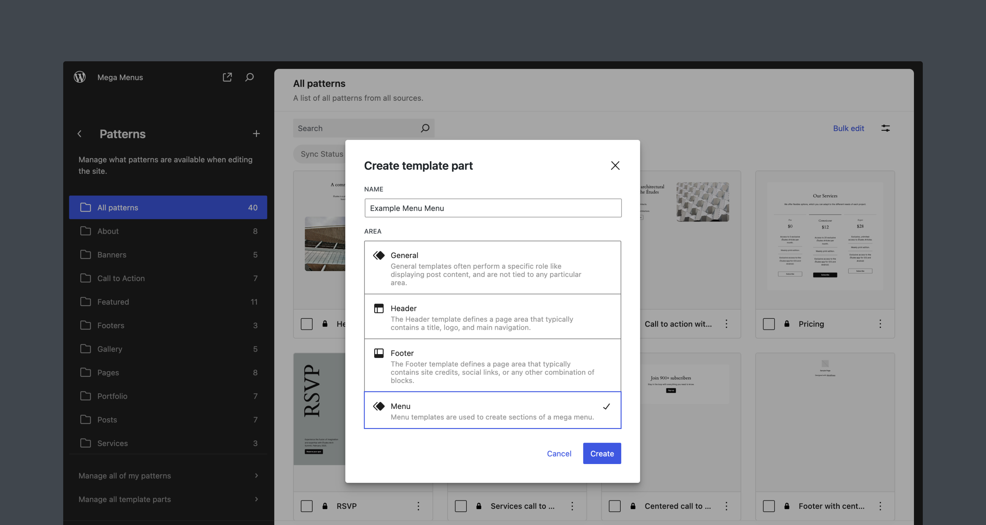Screen dimensions: 986x525
Task: Close the Create template part dialog
Action: pyautogui.click(x=615, y=165)
